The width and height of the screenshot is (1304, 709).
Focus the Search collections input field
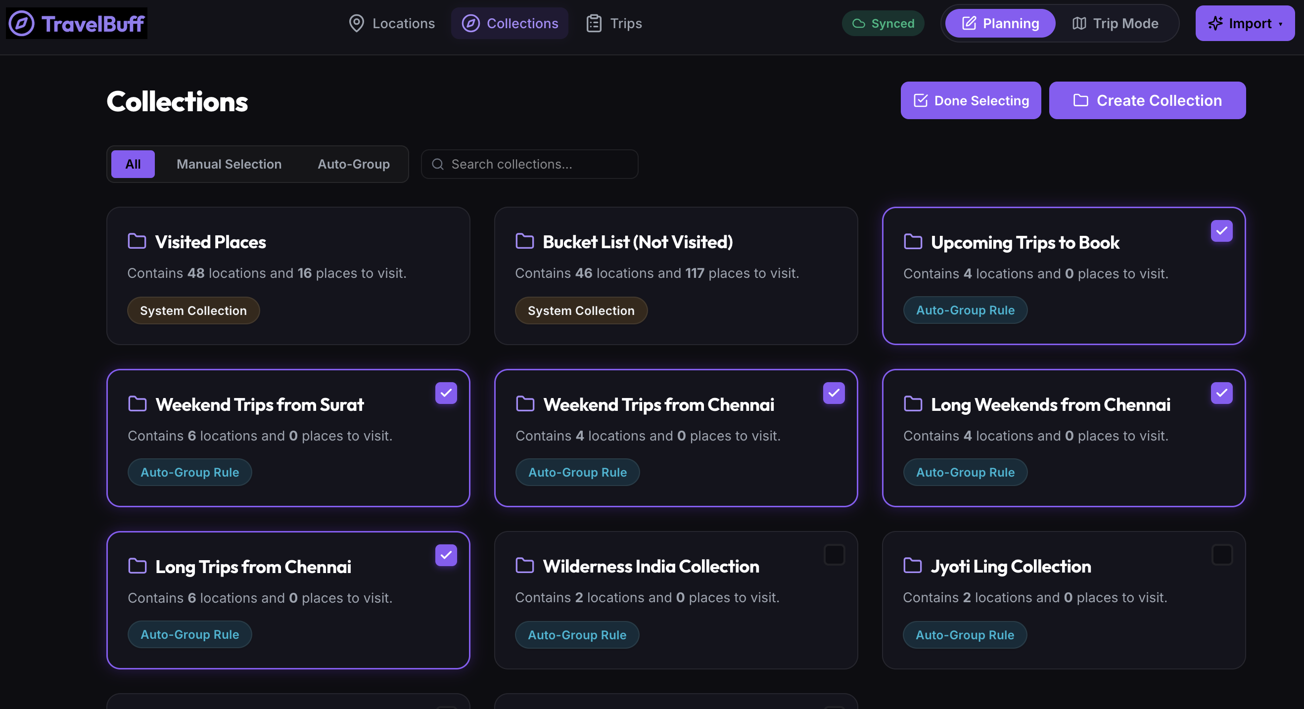[529, 164]
